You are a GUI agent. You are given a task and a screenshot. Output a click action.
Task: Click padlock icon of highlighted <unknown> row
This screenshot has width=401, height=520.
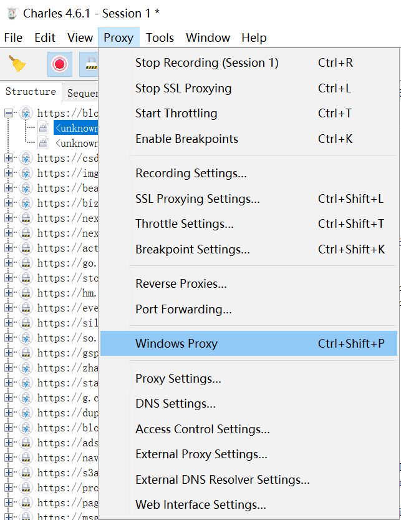point(43,128)
